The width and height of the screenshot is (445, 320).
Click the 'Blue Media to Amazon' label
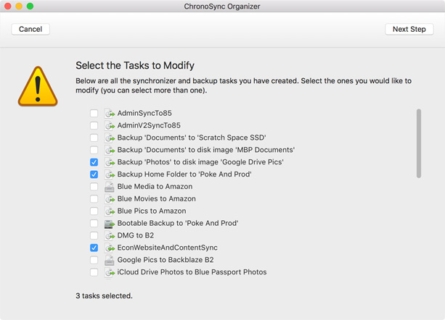155,187
